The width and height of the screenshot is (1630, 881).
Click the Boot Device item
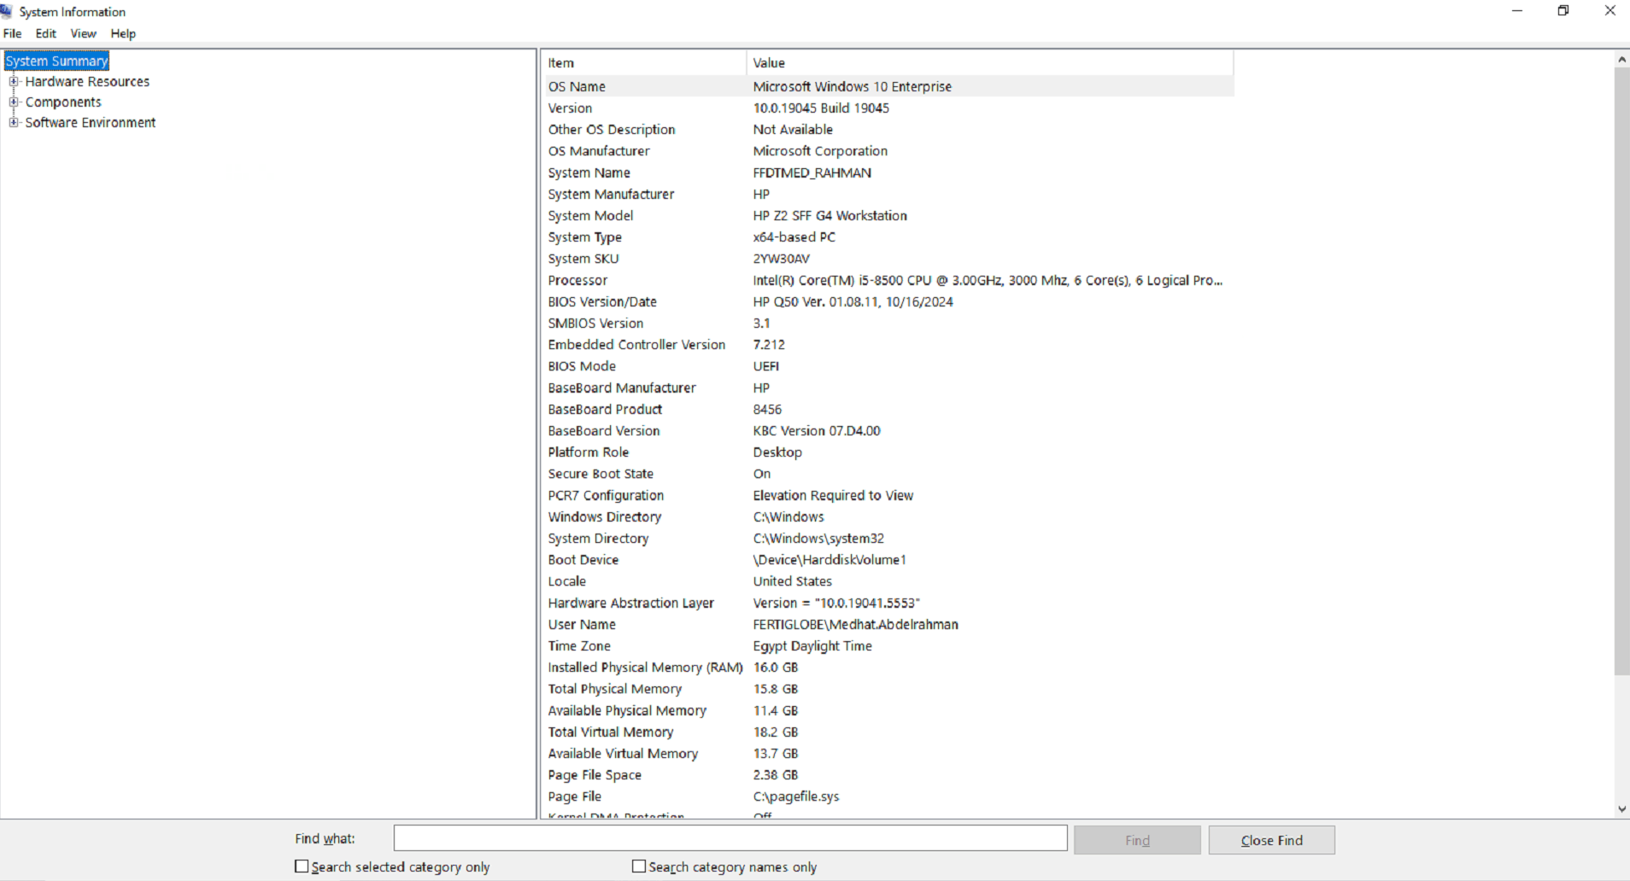coord(583,559)
